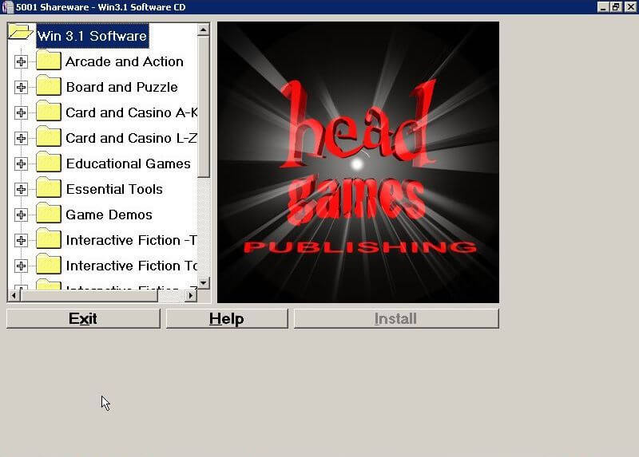Select the Game Demos category label
The image size is (639, 457).
(x=109, y=215)
